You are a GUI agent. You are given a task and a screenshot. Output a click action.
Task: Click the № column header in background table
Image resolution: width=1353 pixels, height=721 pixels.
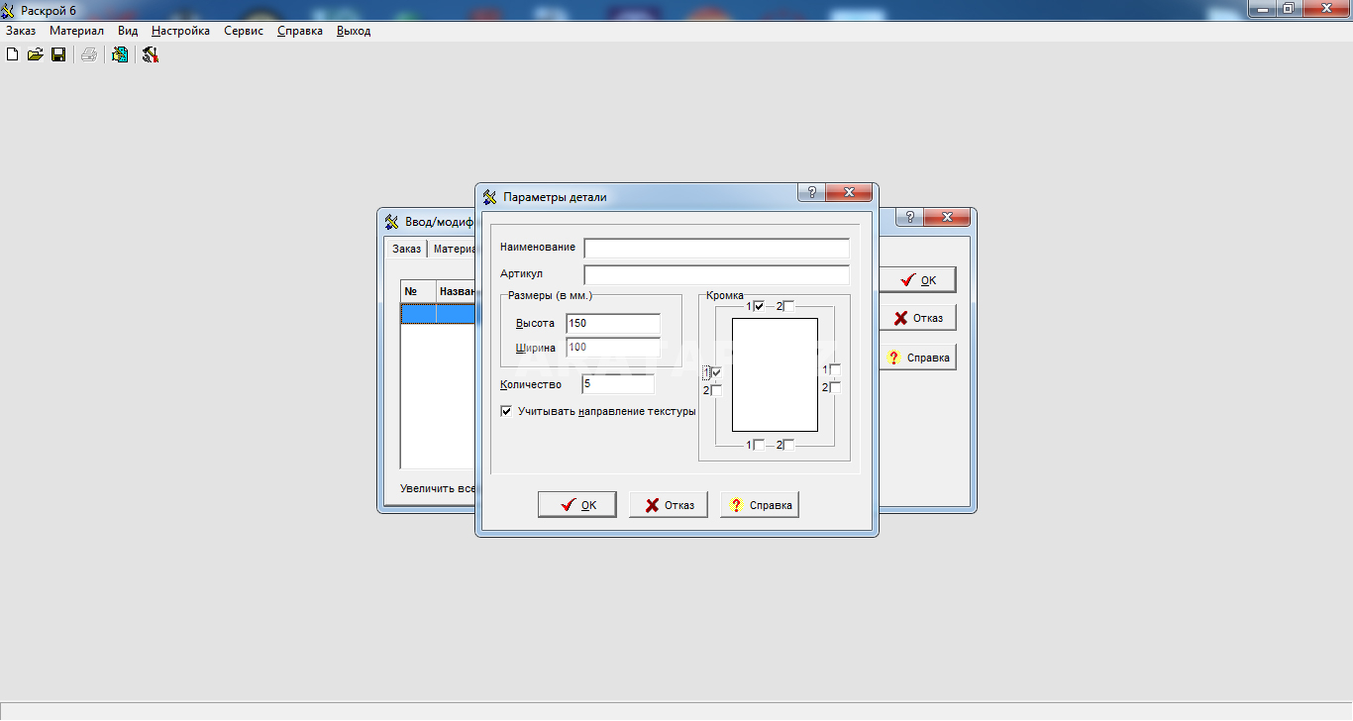click(418, 291)
